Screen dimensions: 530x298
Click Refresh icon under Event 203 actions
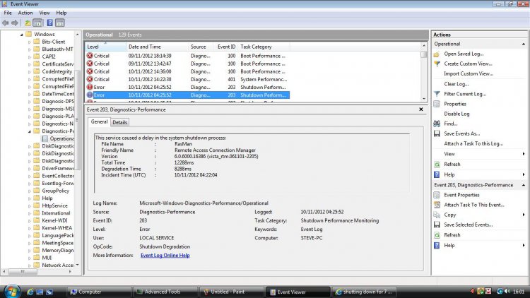pos(437,235)
